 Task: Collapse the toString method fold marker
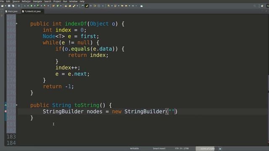[x=17, y=105]
